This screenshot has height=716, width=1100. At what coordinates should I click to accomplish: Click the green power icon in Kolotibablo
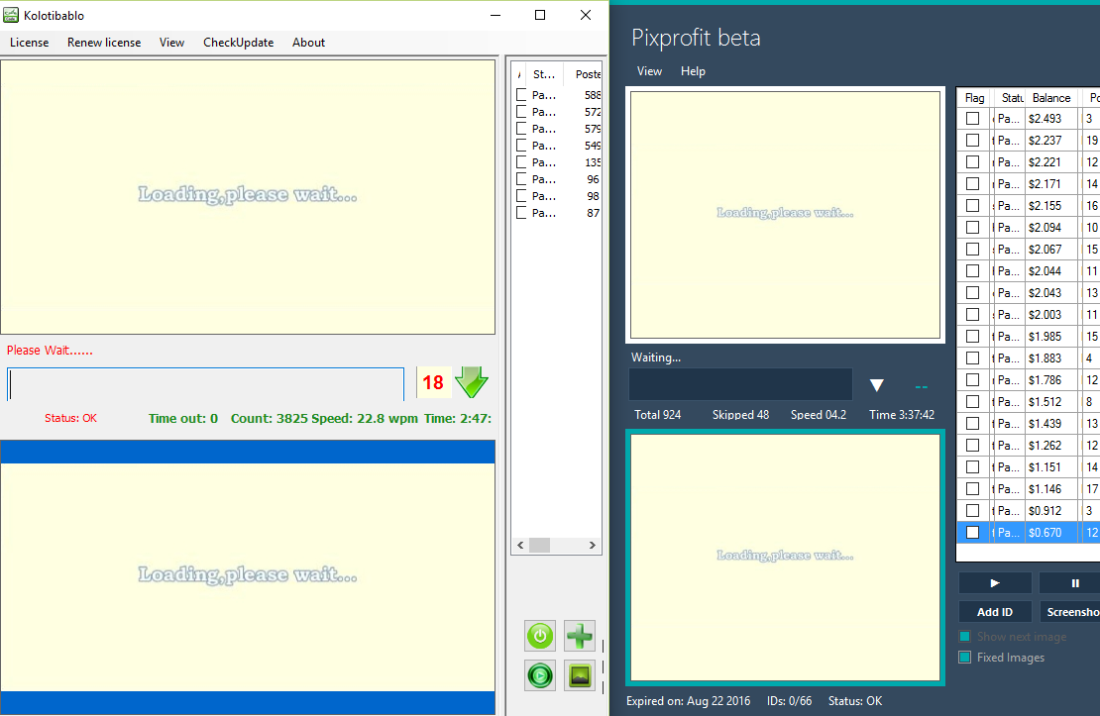tap(540, 636)
